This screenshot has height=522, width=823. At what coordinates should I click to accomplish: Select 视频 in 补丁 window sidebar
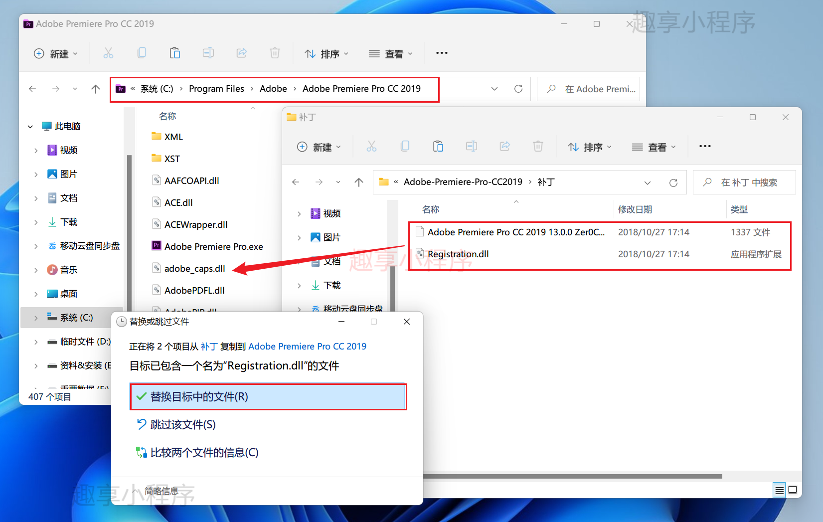pyautogui.click(x=332, y=213)
